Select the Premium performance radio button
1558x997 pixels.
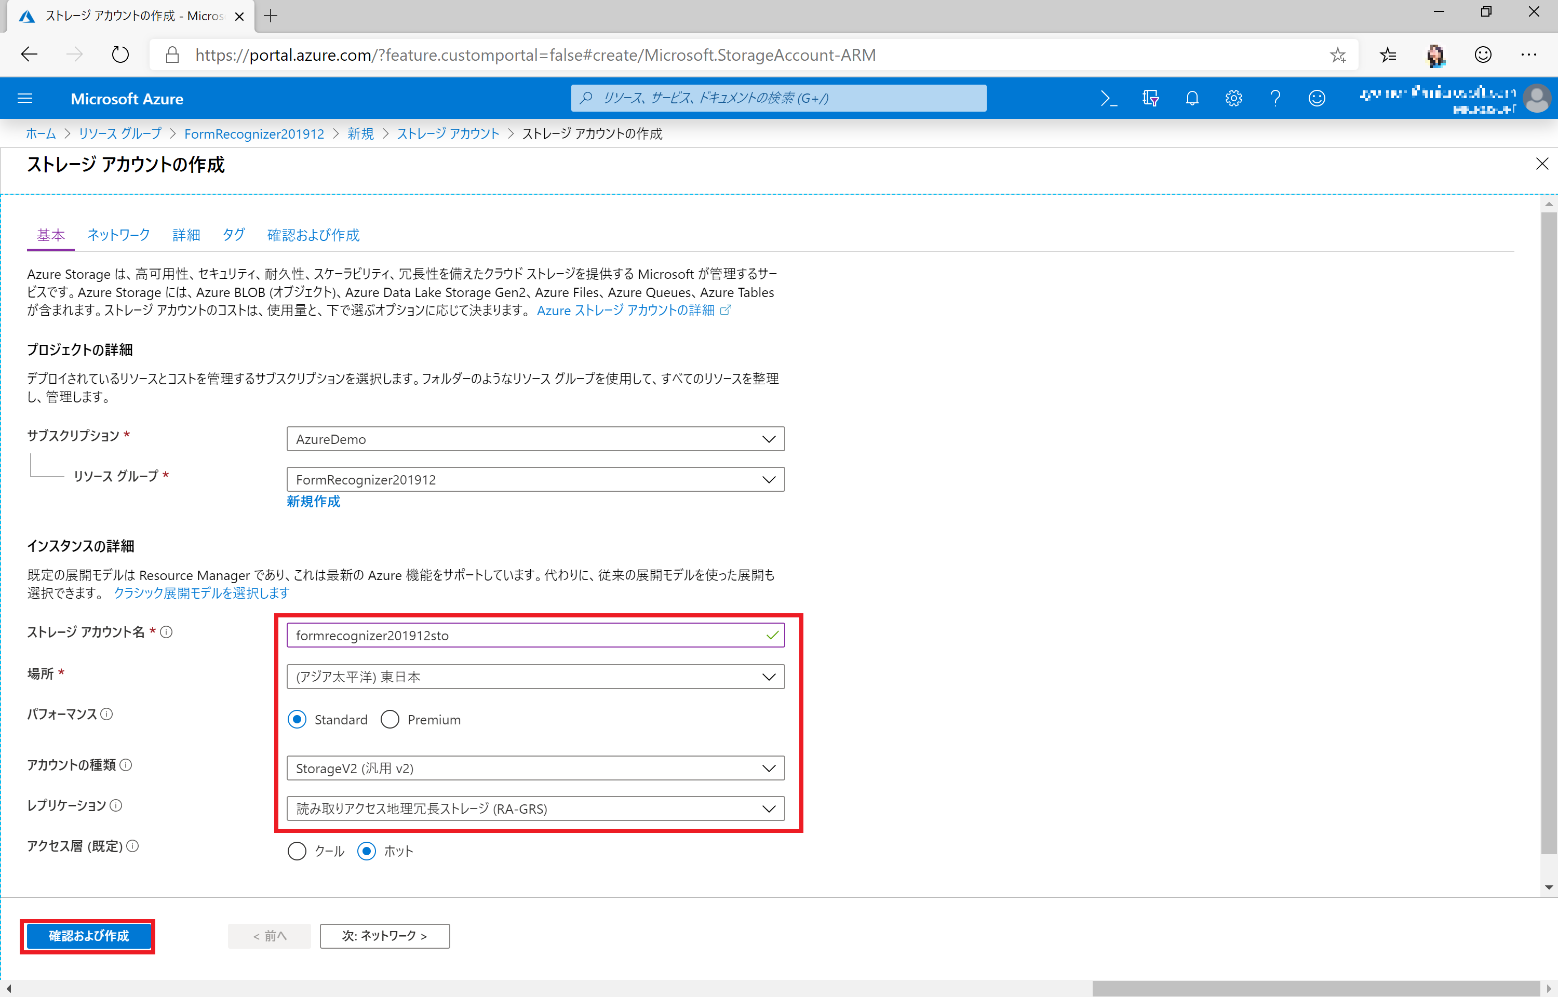pos(389,719)
